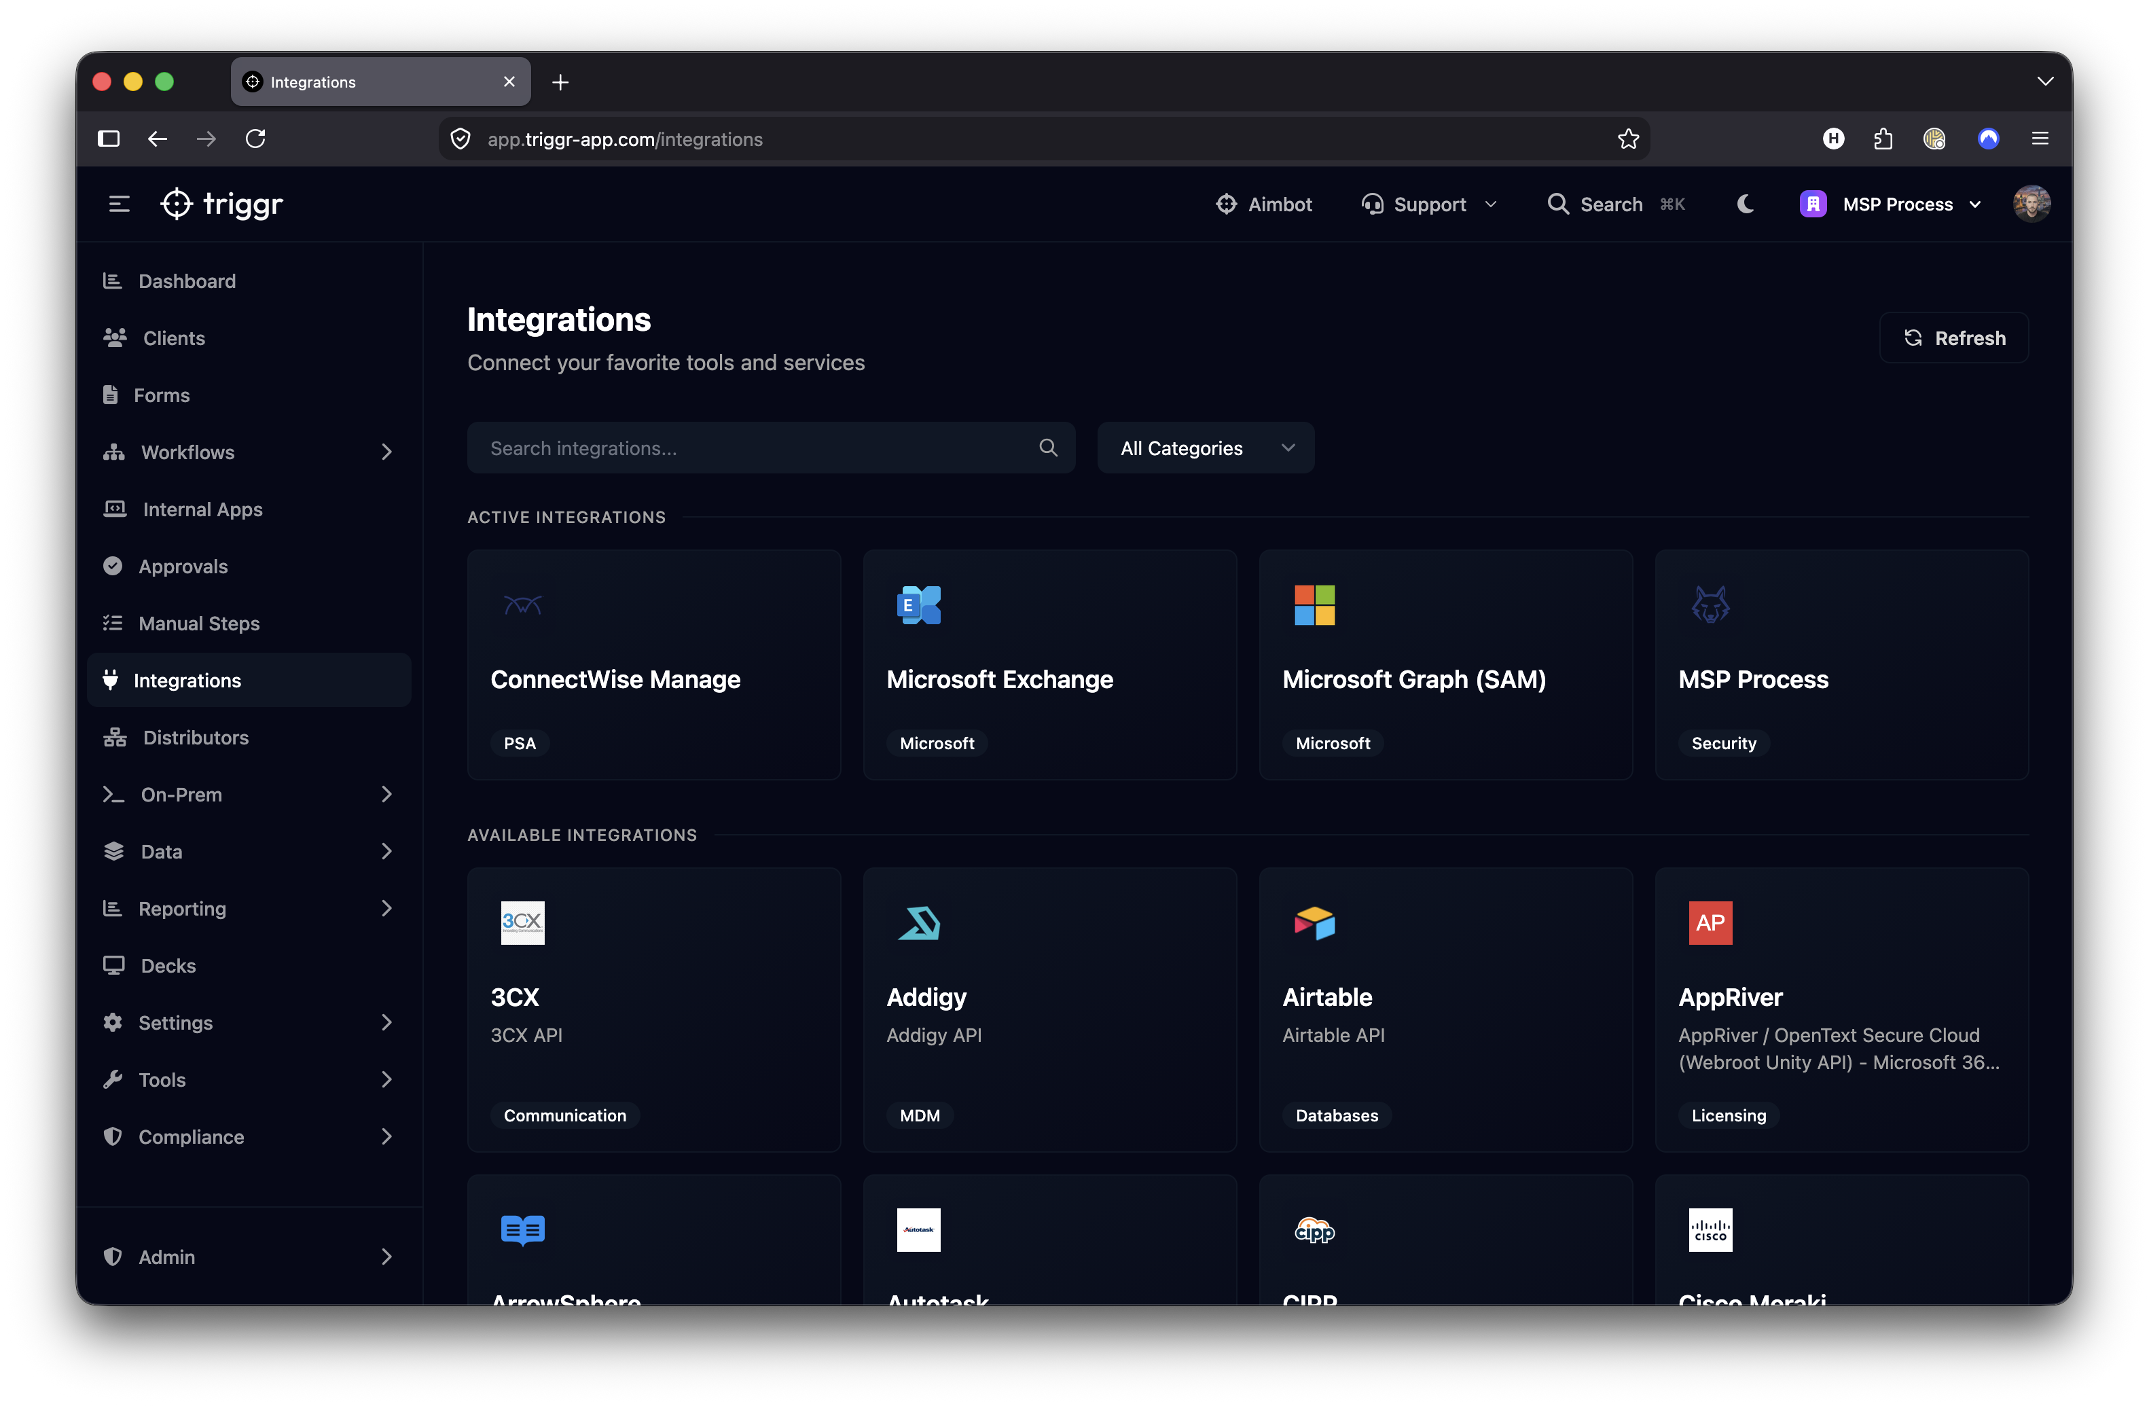Open list-all-tabs dropdown arrow
Image resolution: width=2149 pixels, height=1406 pixels.
(x=2045, y=82)
